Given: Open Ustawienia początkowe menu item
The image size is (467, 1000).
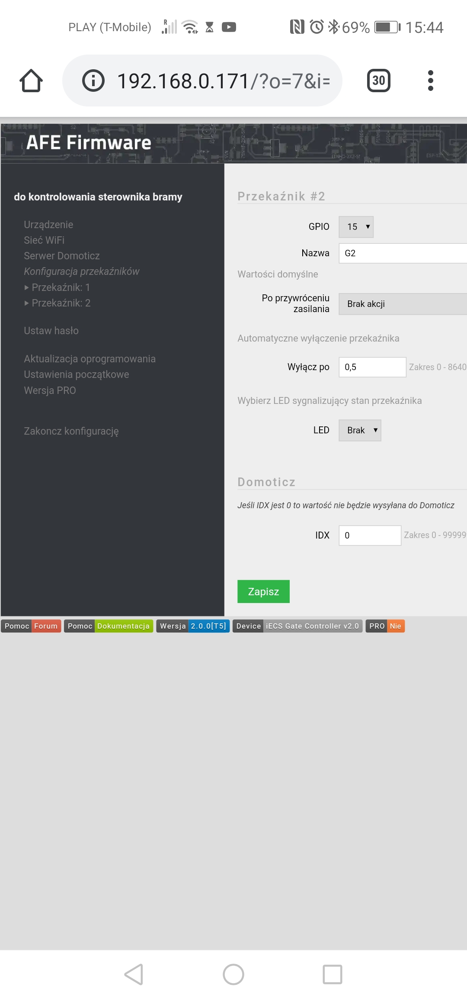Looking at the screenshot, I should 77,374.
